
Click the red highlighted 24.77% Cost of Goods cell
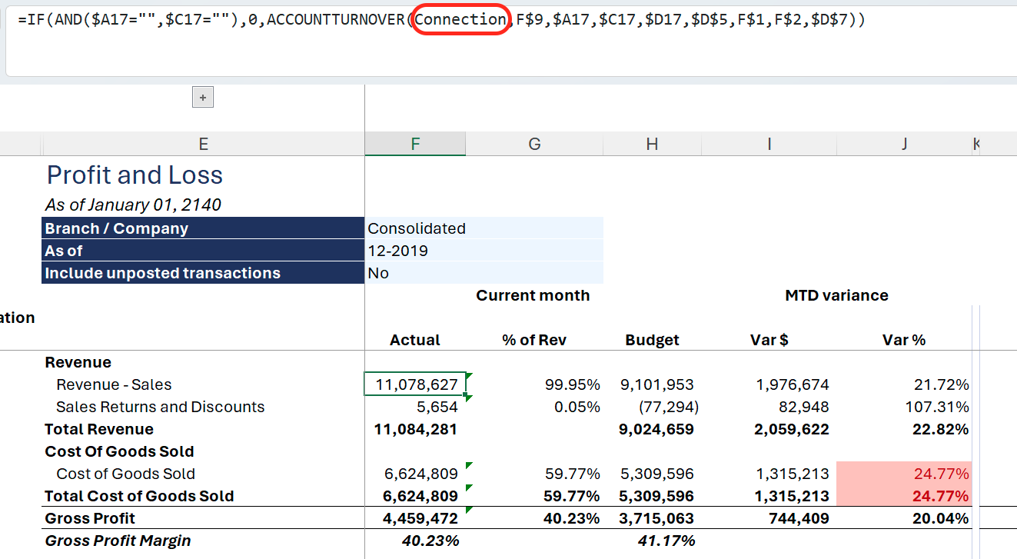(x=904, y=474)
